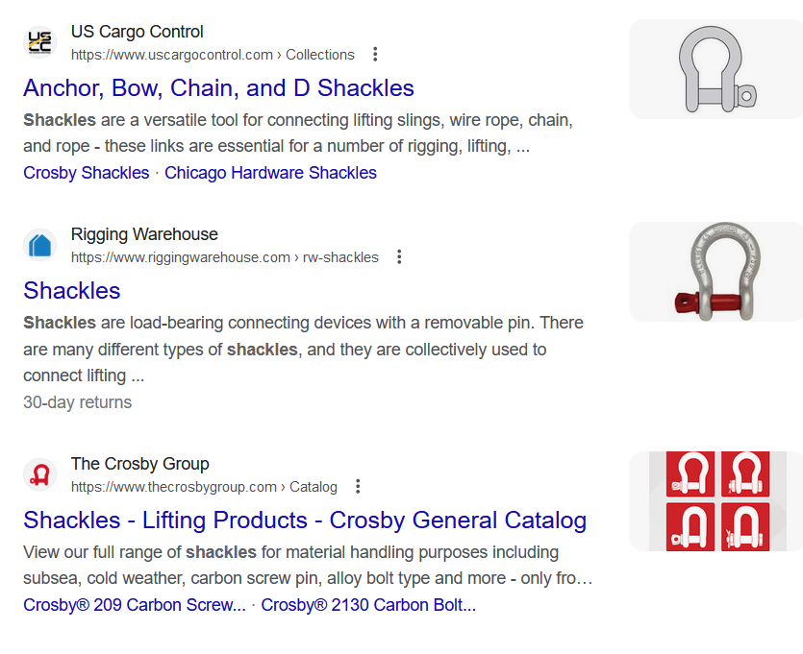803x654 pixels.
Task: Open the "Shackles" Rigging Warehouse result title
Action: [x=72, y=291]
